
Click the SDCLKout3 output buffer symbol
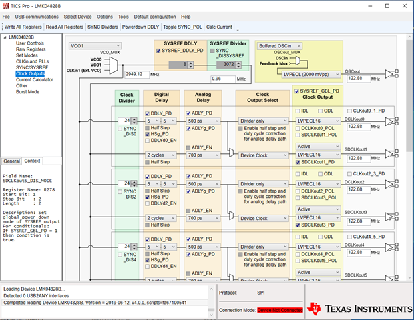click(x=391, y=217)
